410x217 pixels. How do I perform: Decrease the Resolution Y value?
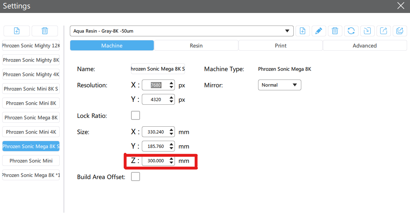(x=171, y=102)
